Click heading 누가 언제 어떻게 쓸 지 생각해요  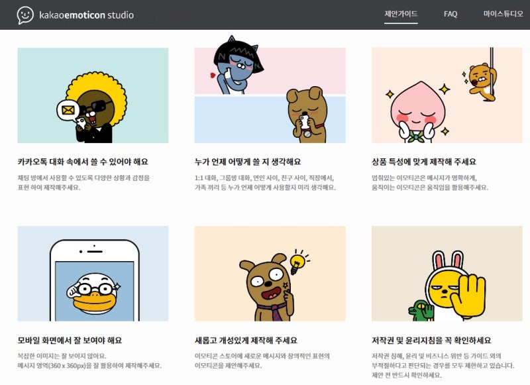247,162
